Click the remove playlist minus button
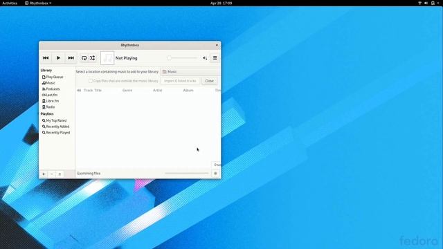The image size is (443, 249). click(51, 174)
